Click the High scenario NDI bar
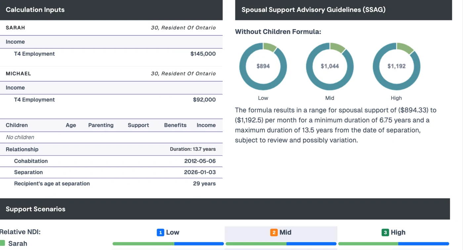 (394, 244)
